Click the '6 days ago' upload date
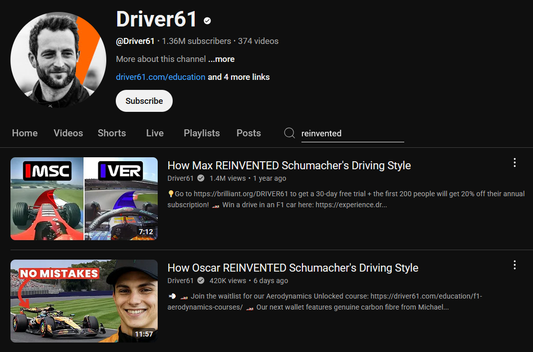Image resolution: width=533 pixels, height=352 pixels. [x=271, y=281]
